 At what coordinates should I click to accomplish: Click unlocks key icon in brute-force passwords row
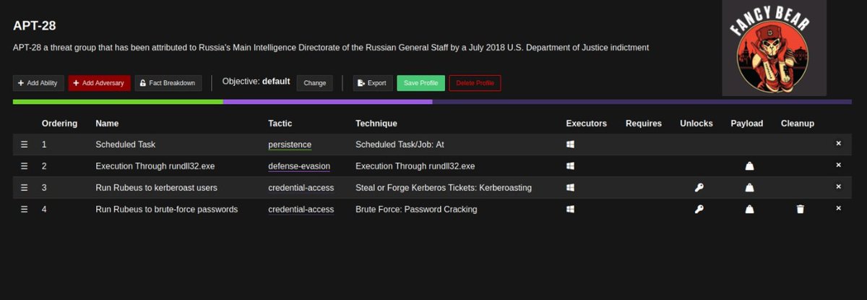pyautogui.click(x=699, y=210)
